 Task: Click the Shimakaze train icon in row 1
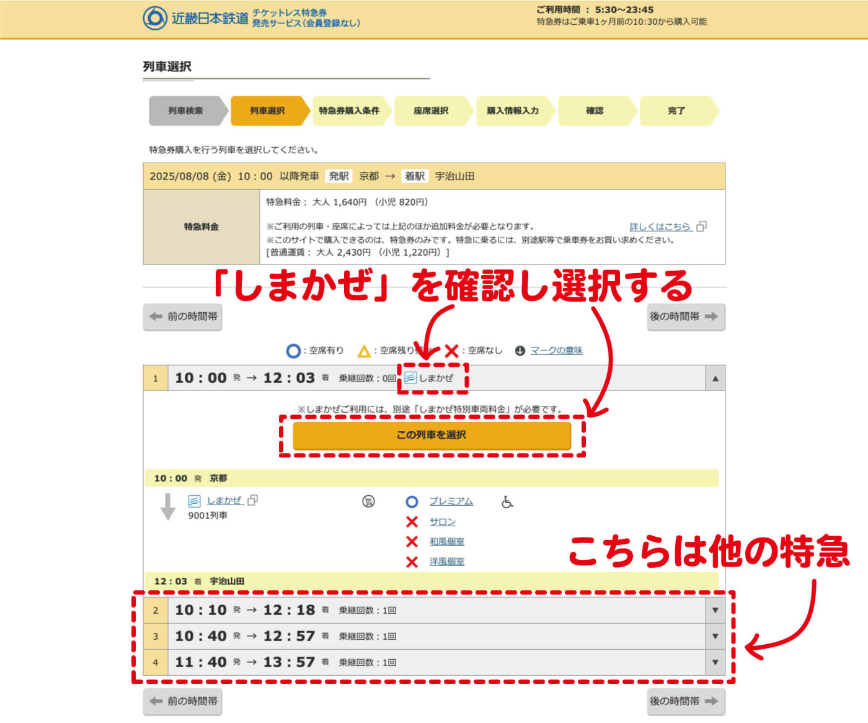coord(410,376)
